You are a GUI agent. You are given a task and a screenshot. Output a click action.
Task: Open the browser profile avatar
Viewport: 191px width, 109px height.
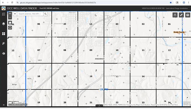[184, 2]
